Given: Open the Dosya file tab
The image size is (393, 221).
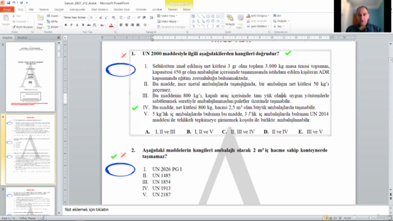Looking at the screenshot, I should click(x=7, y=10).
